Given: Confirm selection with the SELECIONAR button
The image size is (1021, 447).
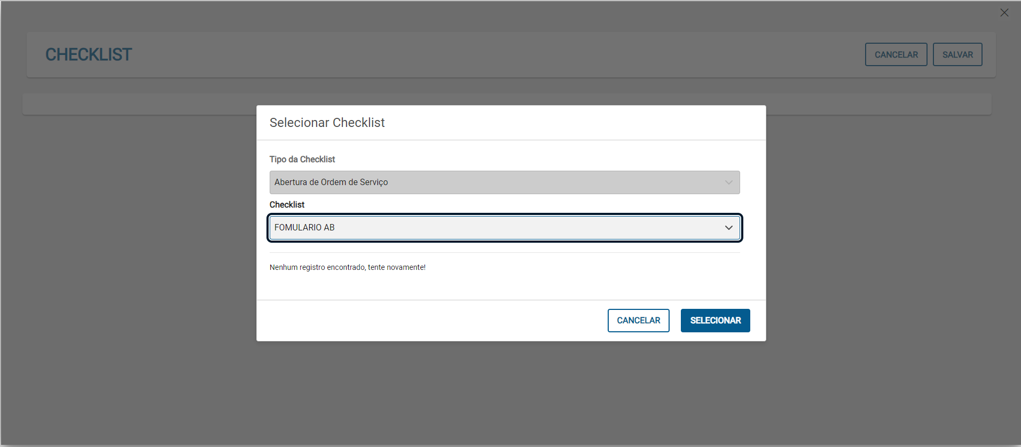Looking at the screenshot, I should coord(715,321).
